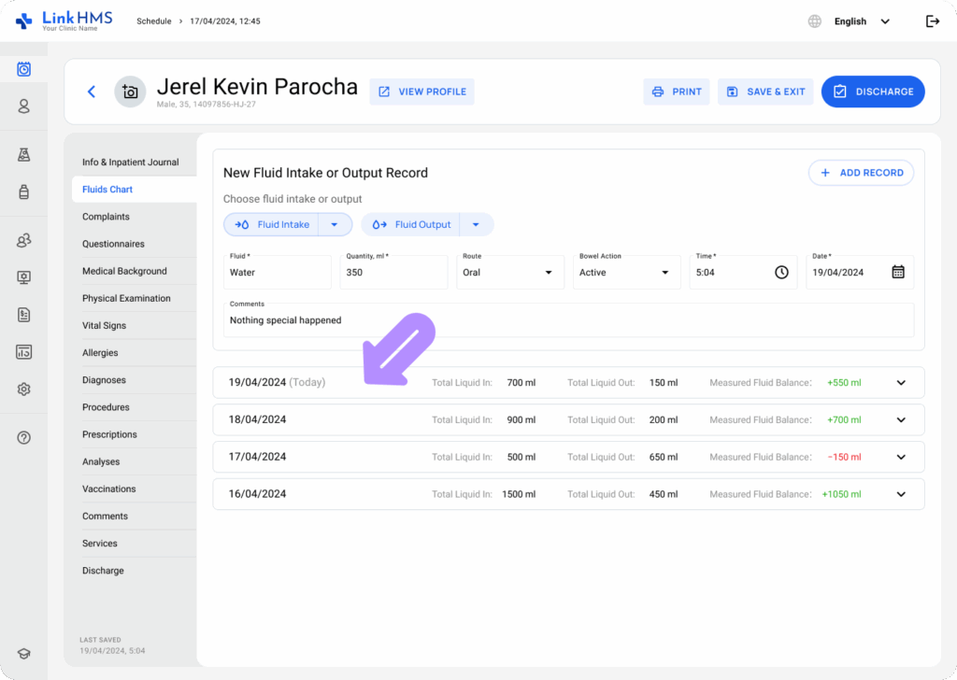
Task: Open the schedule calendar sidebar icon
Action: click(24, 69)
